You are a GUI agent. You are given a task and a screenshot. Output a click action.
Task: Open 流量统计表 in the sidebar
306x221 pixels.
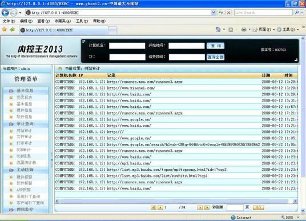tap(26, 162)
